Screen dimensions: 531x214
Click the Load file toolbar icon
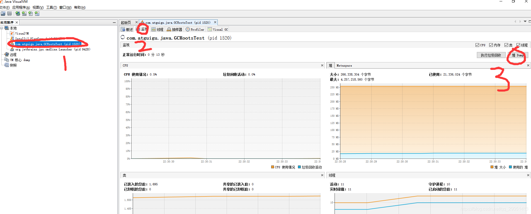coord(3,13)
